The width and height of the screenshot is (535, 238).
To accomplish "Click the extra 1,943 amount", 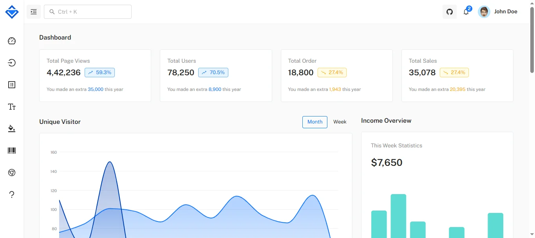I will (x=335, y=89).
